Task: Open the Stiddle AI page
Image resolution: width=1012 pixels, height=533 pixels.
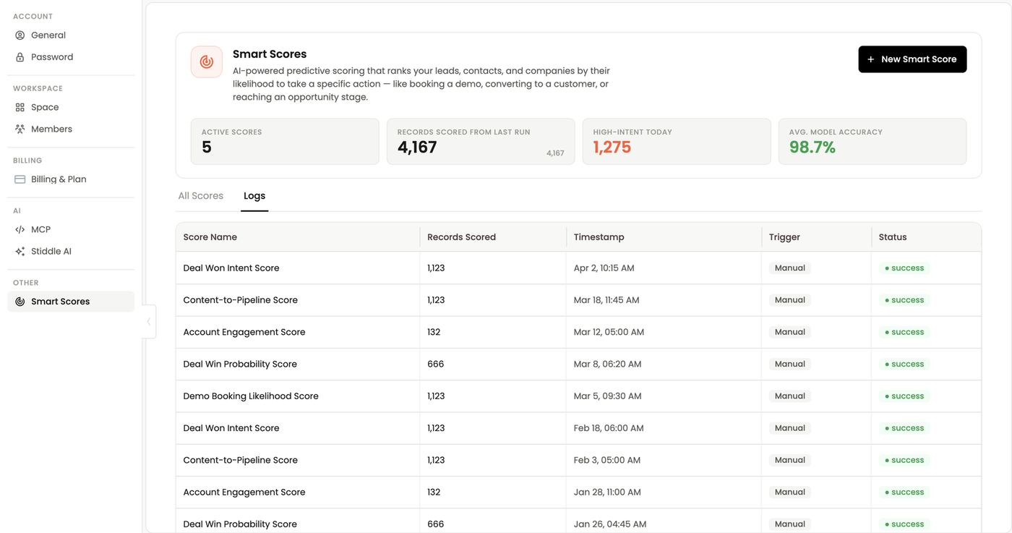Action: point(71,252)
